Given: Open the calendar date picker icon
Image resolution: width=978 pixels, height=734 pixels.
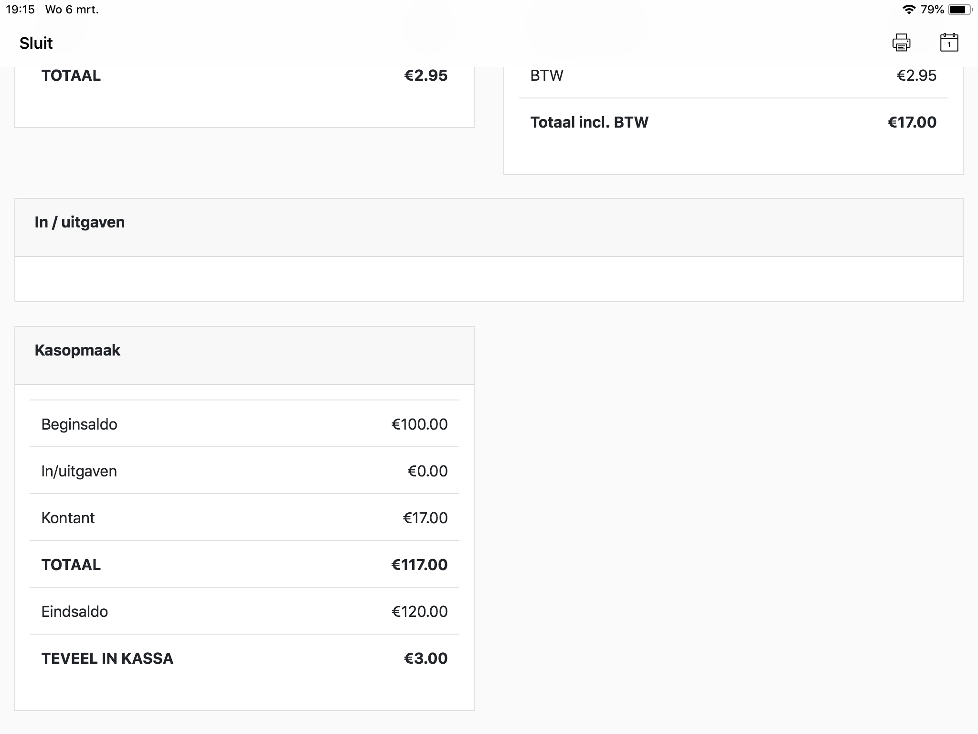Looking at the screenshot, I should pos(949,43).
